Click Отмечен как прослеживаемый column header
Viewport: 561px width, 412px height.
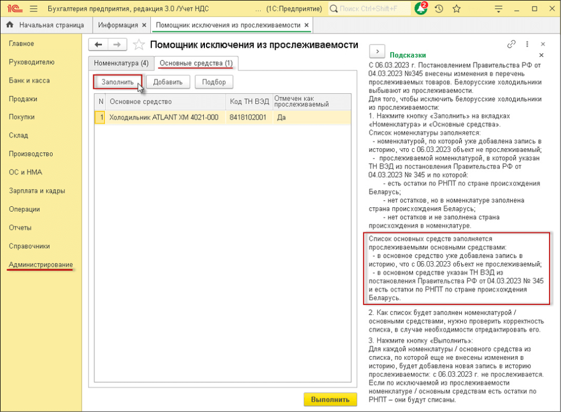pos(312,101)
